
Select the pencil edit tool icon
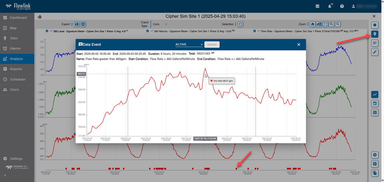375,52
